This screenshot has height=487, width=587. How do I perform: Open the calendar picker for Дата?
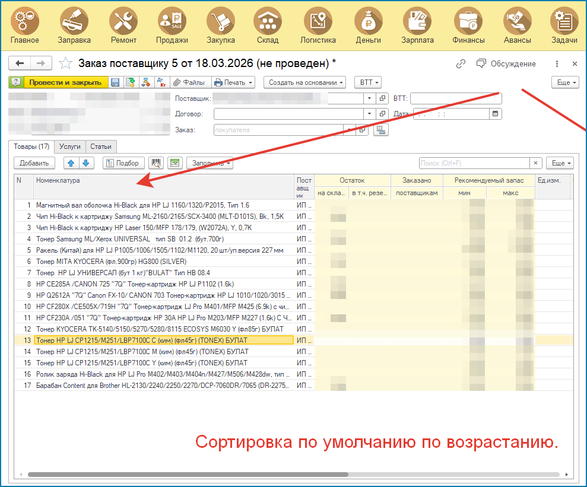(495, 114)
